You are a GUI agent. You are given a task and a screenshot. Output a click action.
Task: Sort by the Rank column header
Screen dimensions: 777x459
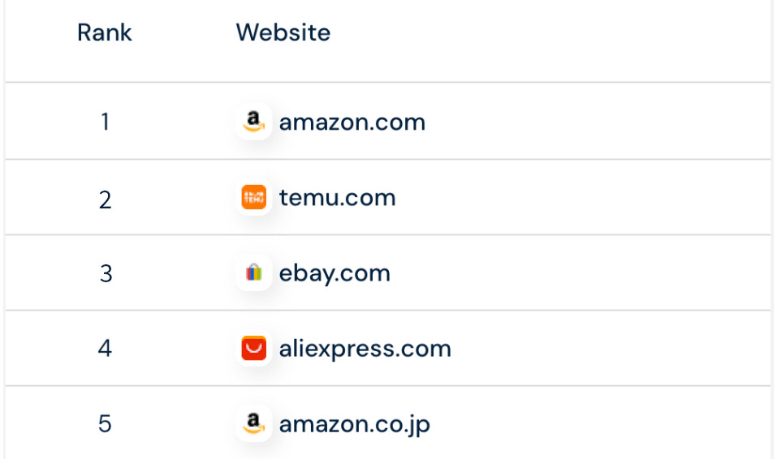pyautogui.click(x=105, y=33)
